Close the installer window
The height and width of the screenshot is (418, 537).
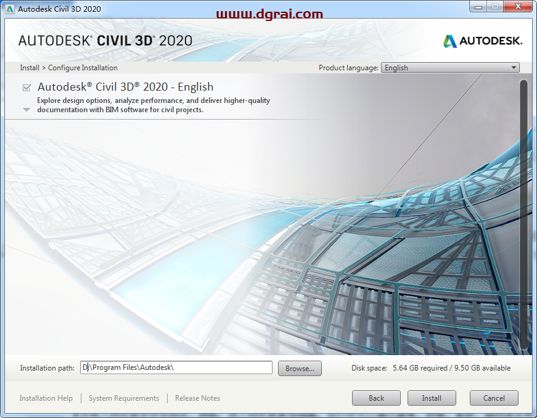(519, 7)
